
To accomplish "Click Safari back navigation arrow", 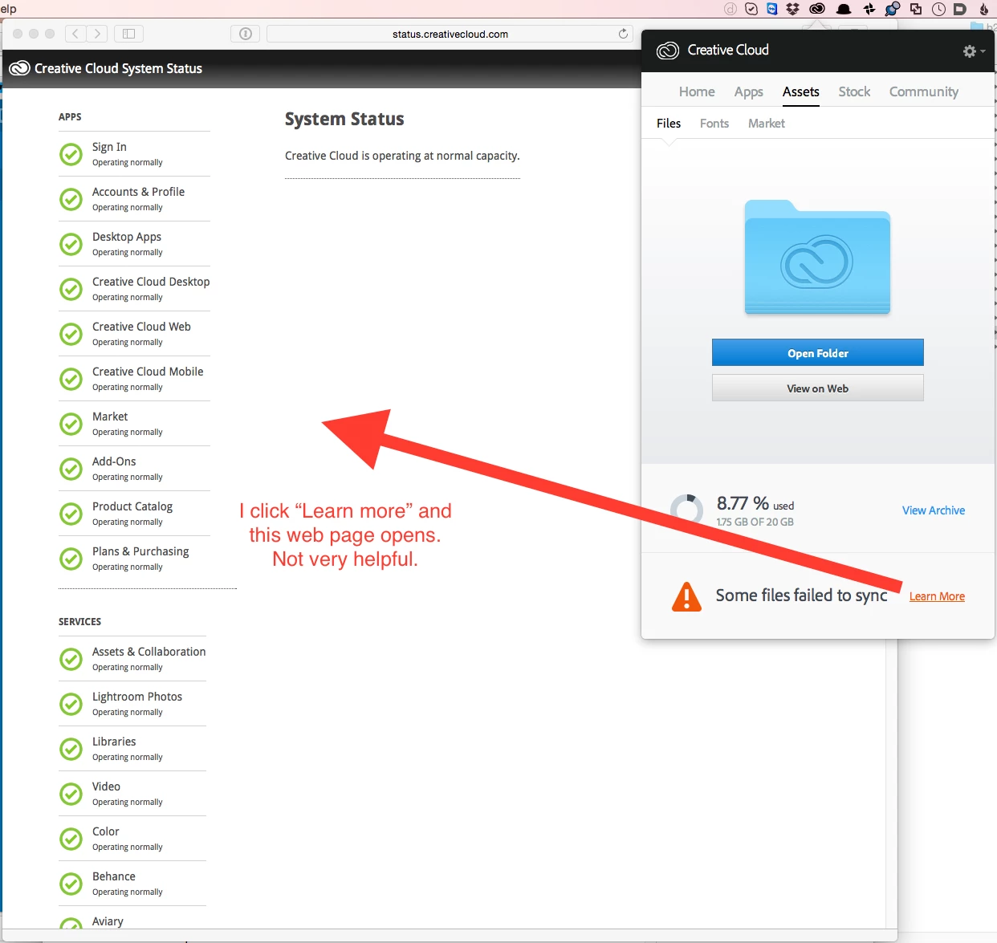I will point(75,34).
